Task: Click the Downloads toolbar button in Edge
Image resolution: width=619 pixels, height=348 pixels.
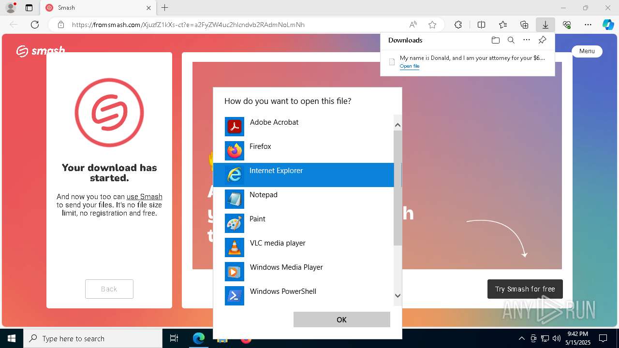Action: (x=545, y=25)
